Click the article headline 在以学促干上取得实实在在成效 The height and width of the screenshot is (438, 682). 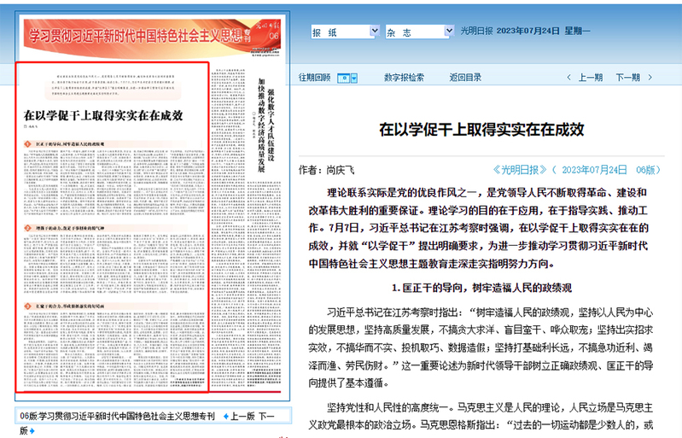(x=481, y=129)
